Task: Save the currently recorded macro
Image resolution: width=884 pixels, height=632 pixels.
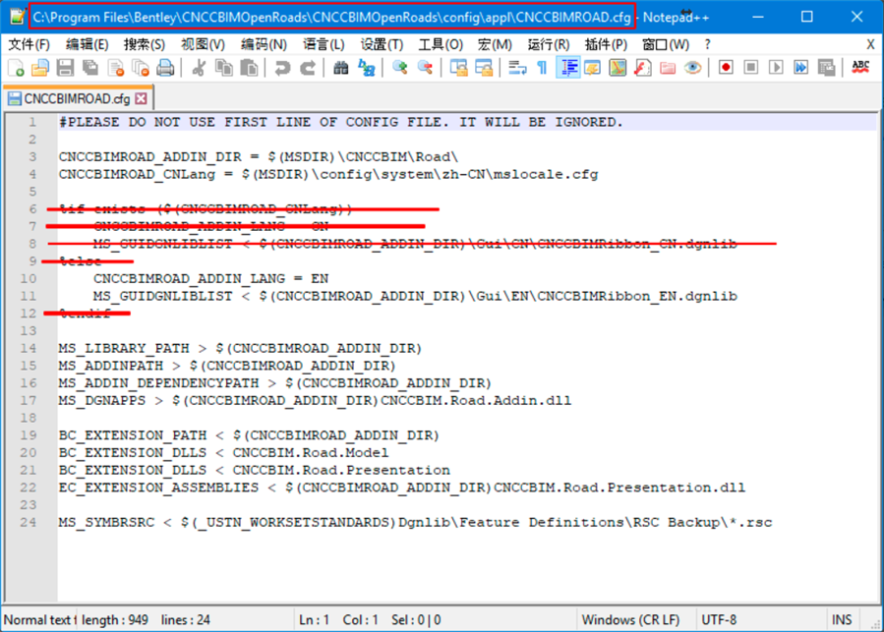Action: tap(826, 68)
